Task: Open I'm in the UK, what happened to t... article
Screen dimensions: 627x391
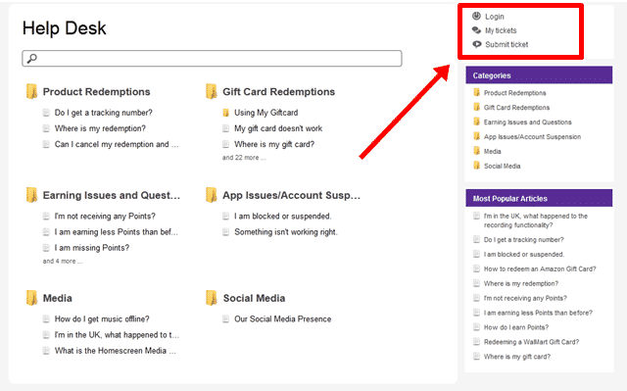Action: pos(117,335)
